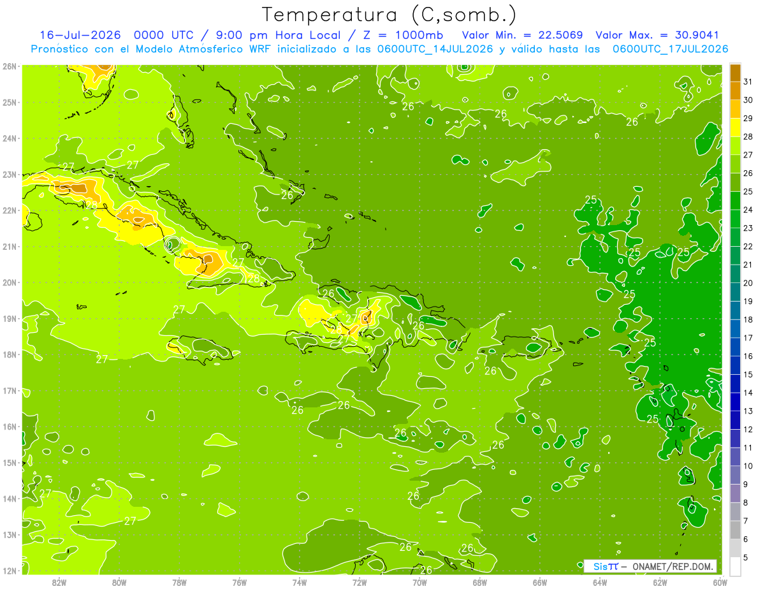Click the purple legend swatch between 10 and 11

(735, 456)
